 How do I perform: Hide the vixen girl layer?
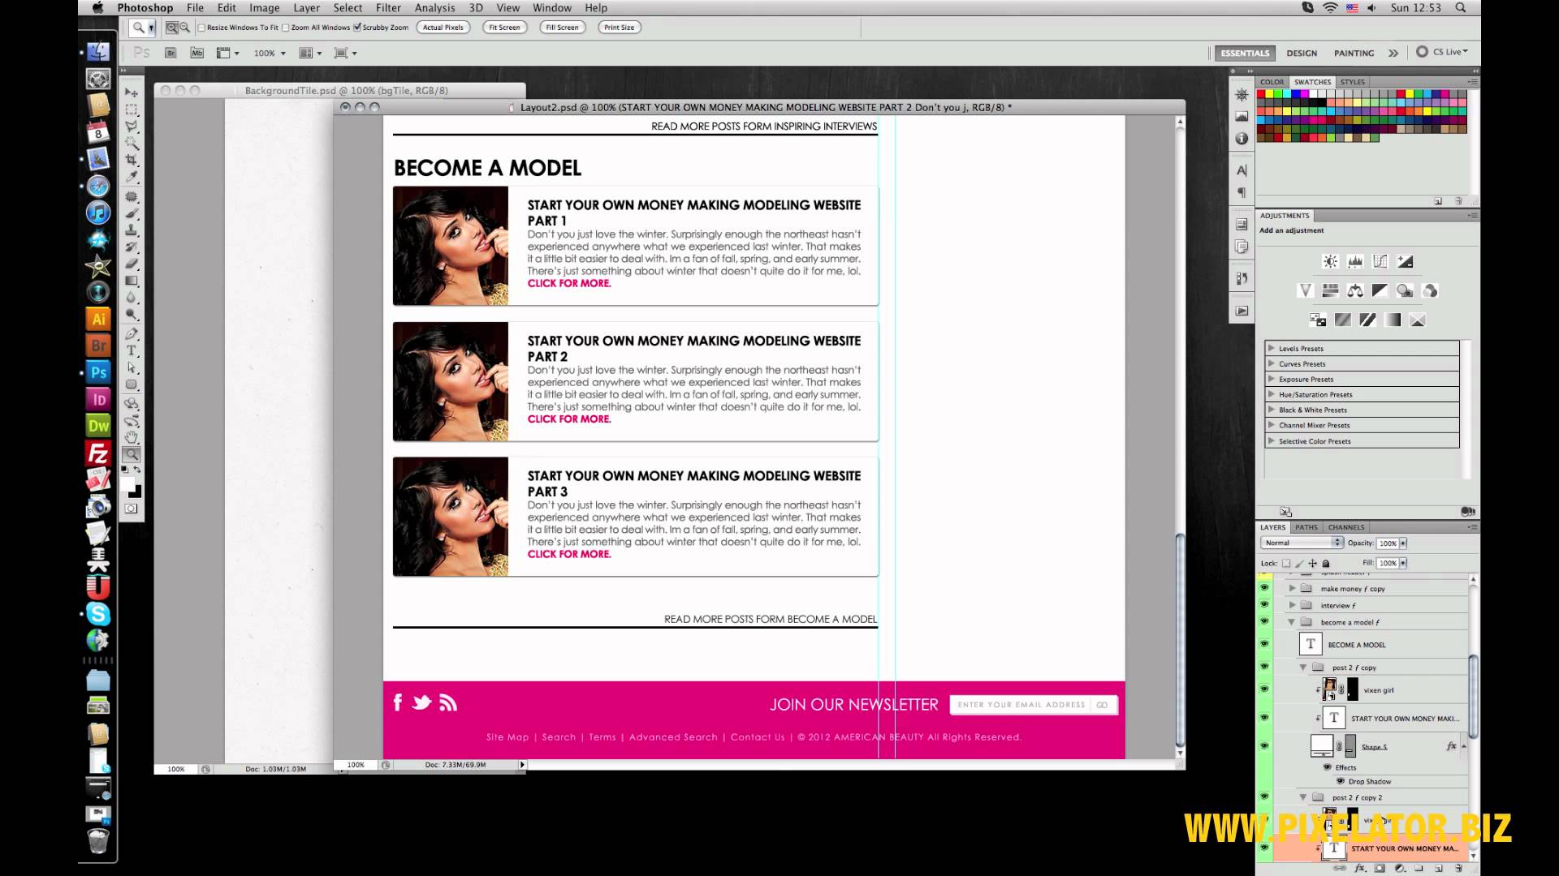[1265, 689]
